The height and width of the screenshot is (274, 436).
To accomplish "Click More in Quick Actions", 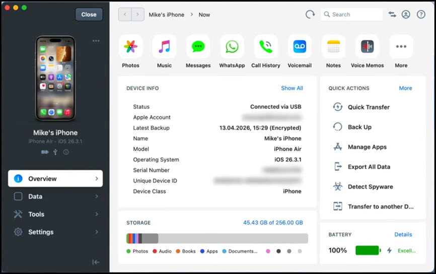I will click(x=405, y=88).
